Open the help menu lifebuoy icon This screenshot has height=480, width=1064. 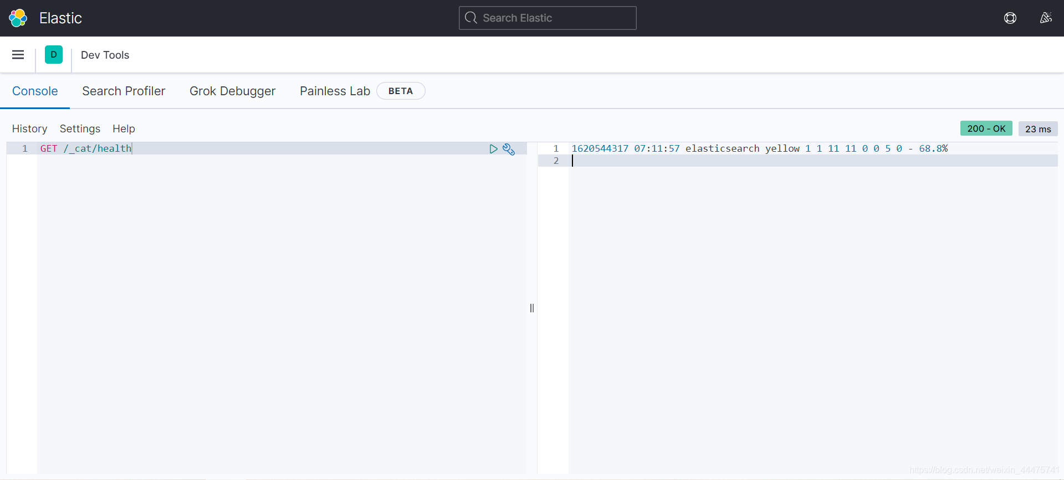(1010, 18)
